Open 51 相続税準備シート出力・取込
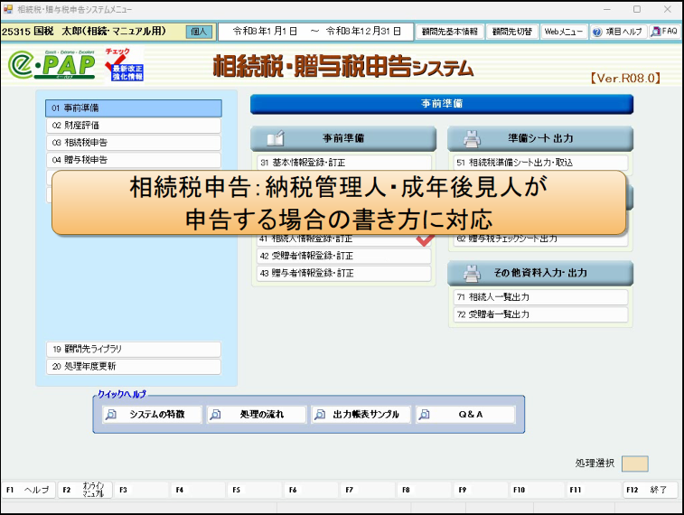The width and height of the screenshot is (684, 515). coord(540,163)
